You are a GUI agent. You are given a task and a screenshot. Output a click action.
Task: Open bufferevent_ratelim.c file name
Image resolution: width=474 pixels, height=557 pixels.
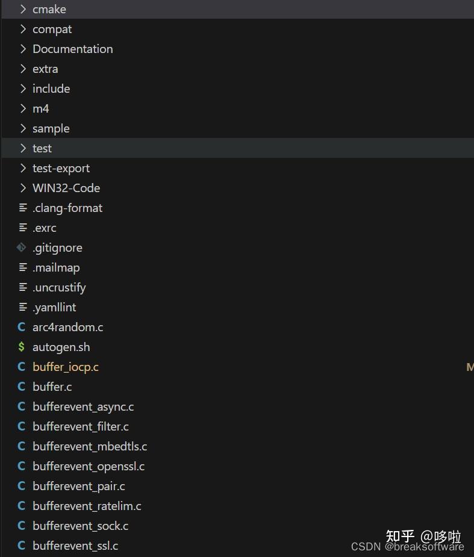pos(87,506)
